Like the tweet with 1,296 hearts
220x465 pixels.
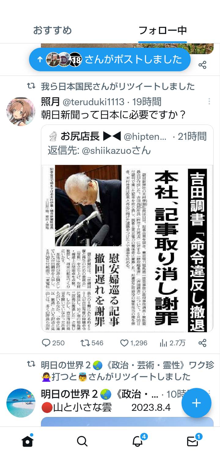124,343
